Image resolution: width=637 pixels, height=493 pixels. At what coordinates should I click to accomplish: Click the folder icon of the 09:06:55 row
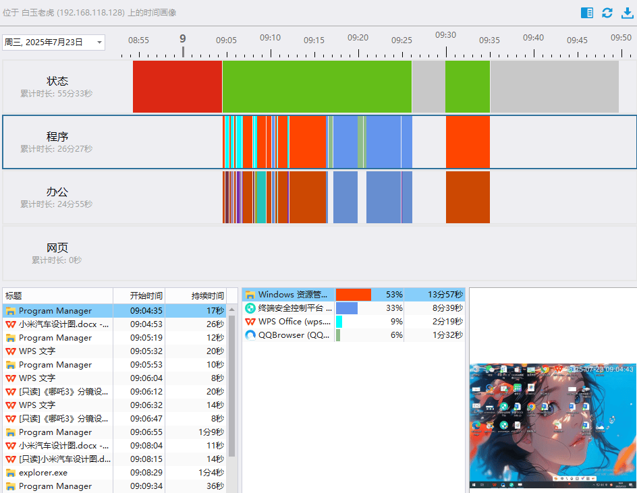pyautogui.click(x=11, y=432)
